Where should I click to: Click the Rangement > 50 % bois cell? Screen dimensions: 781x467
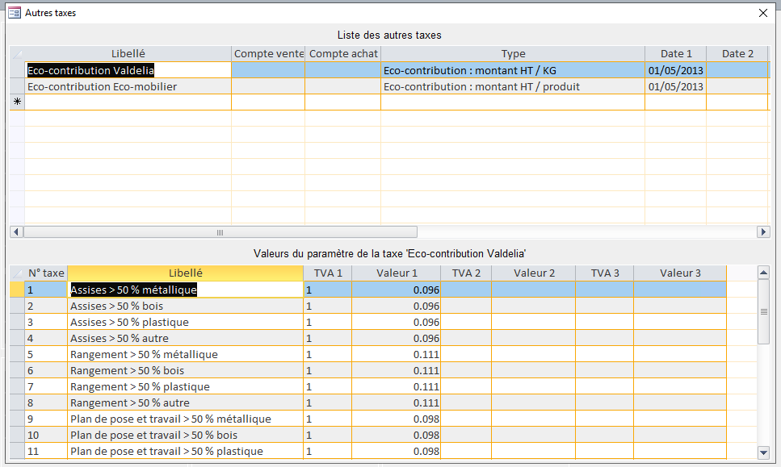[x=185, y=370]
